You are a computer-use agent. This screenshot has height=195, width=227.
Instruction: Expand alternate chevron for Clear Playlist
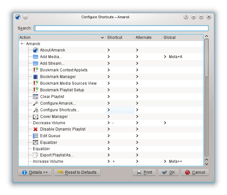click(x=137, y=97)
